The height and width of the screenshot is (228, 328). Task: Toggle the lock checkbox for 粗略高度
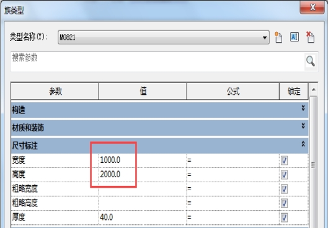[284, 203]
